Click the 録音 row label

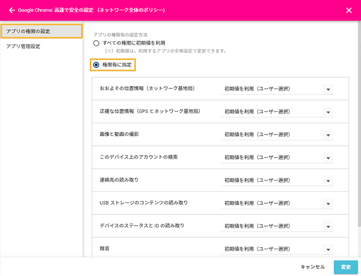pyautogui.click(x=105, y=249)
